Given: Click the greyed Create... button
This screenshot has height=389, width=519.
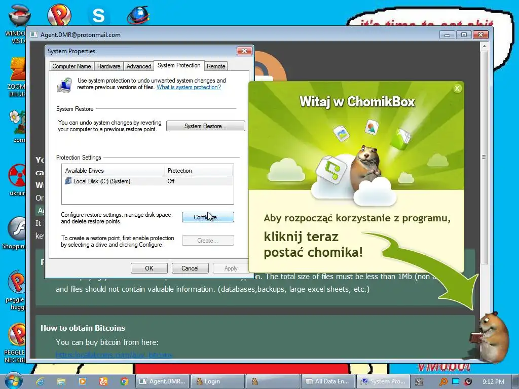Looking at the screenshot, I should click(x=208, y=241).
